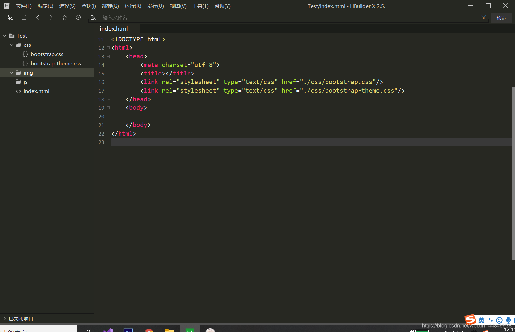Click the <!DOCTYPE html> line
Image resolution: width=515 pixels, height=332 pixels.
click(138, 39)
